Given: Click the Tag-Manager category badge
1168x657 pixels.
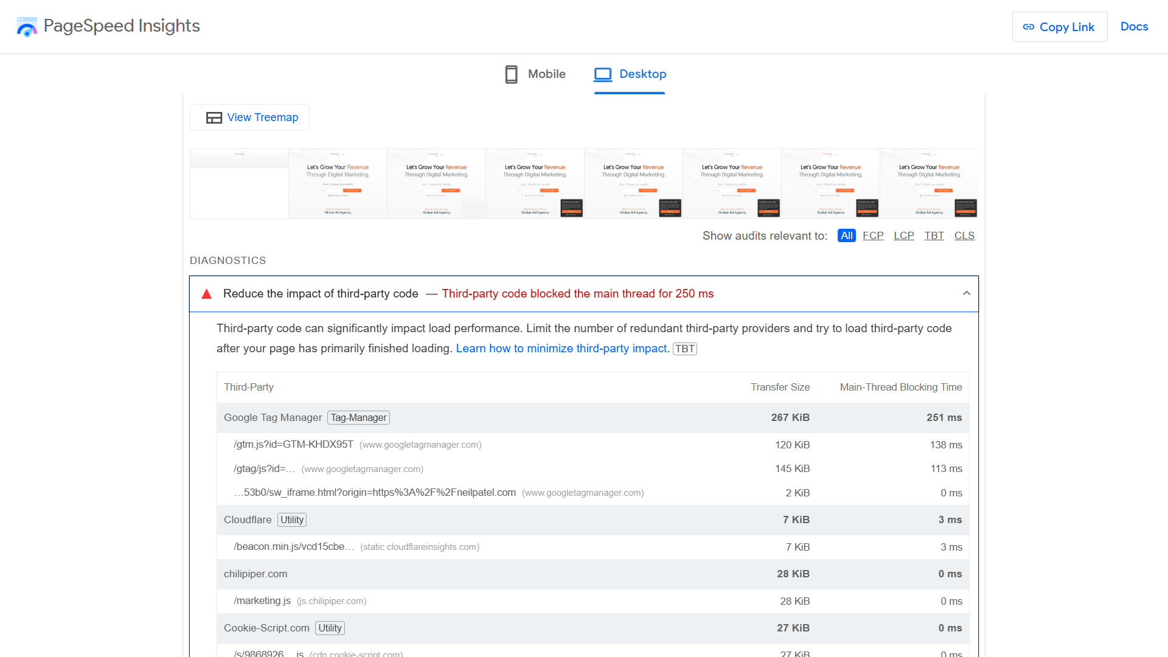Looking at the screenshot, I should 359,417.
